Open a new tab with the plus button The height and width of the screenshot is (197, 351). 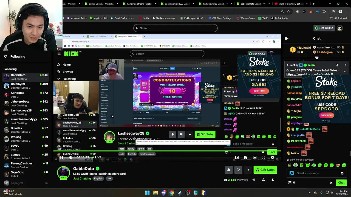313,4
